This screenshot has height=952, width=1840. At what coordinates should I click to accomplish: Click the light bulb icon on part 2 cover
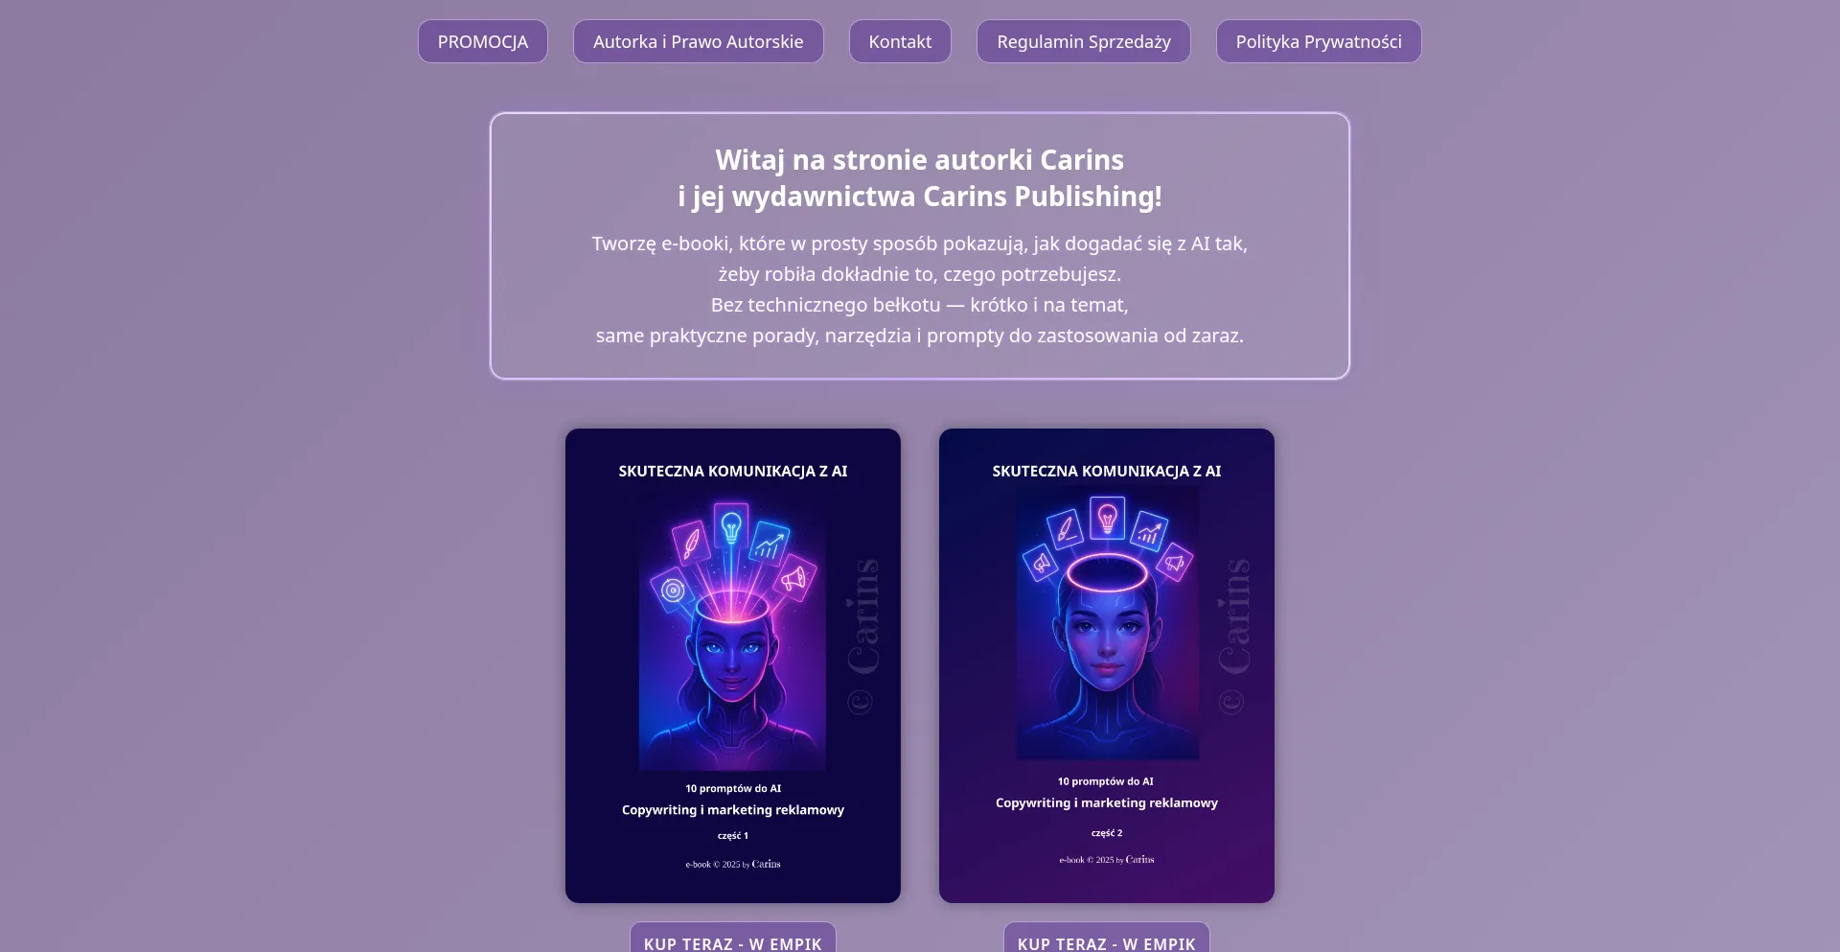point(1108,519)
